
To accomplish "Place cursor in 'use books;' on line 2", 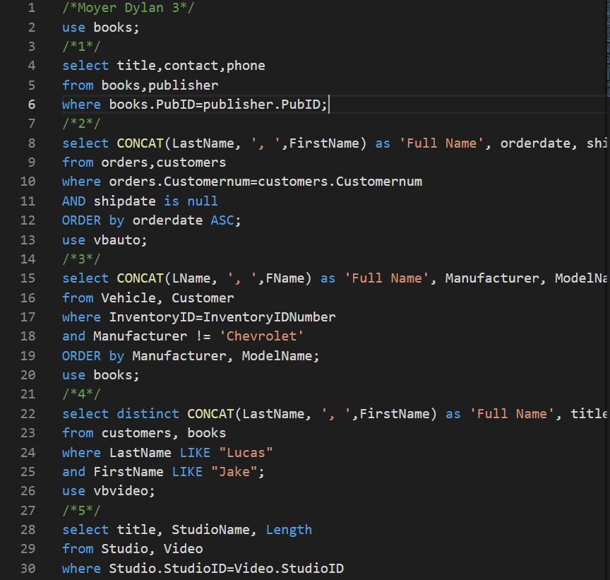I will [100, 28].
